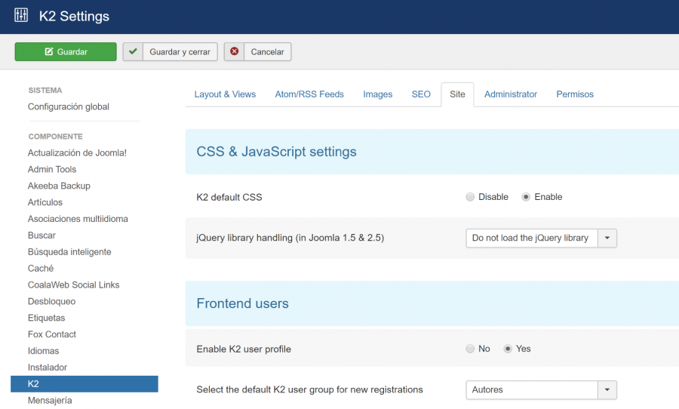
Task: Click the Guardar y cerrar button
Action: pyautogui.click(x=171, y=51)
